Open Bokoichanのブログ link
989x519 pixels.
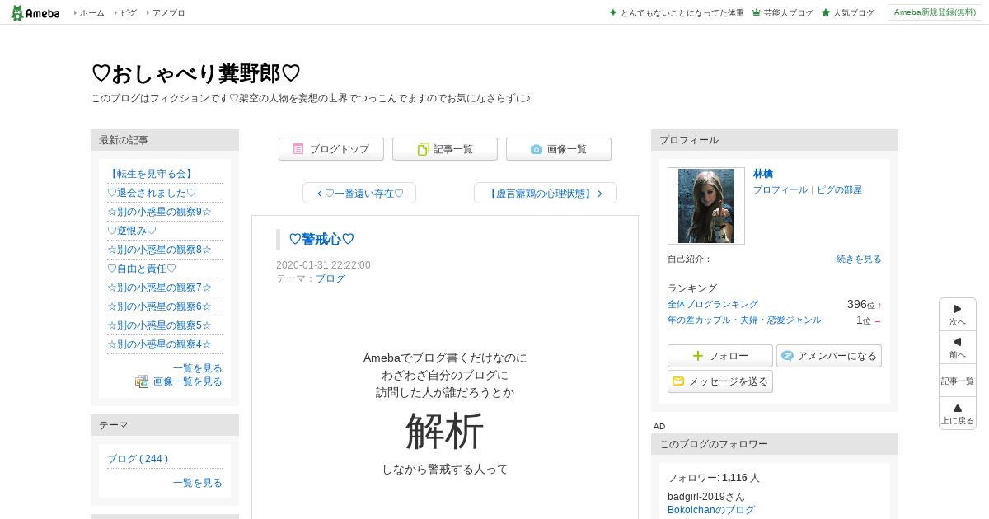click(x=711, y=510)
